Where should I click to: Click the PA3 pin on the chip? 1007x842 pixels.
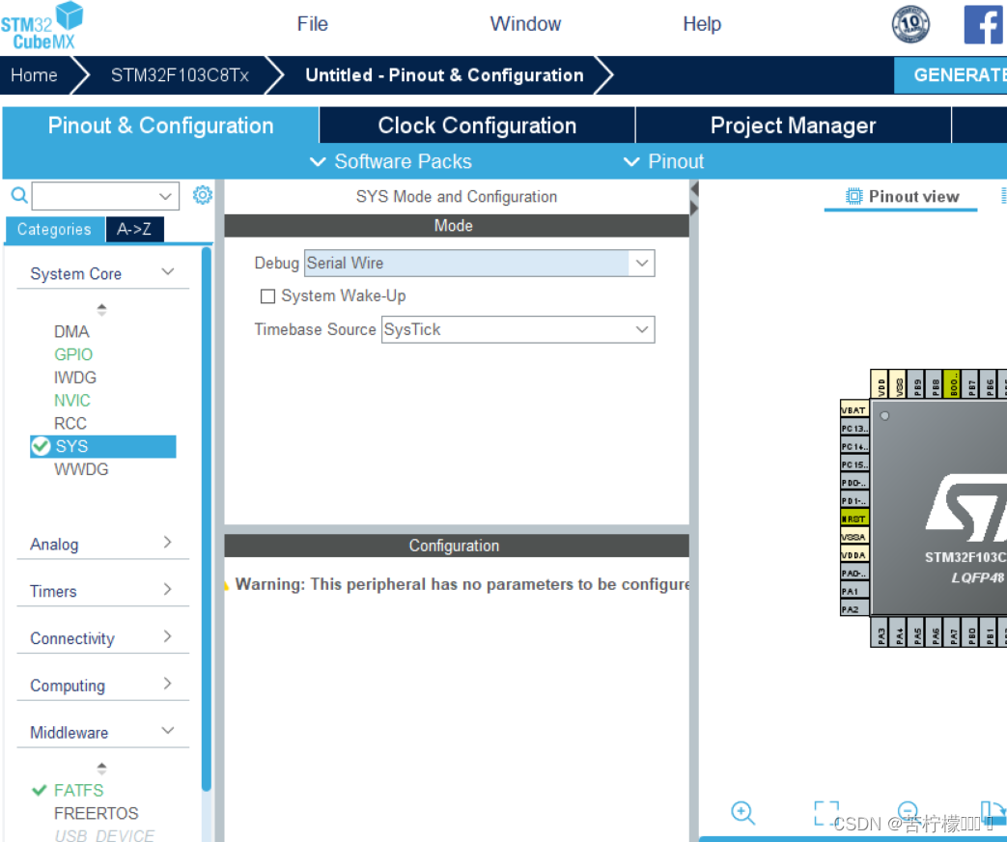click(881, 631)
